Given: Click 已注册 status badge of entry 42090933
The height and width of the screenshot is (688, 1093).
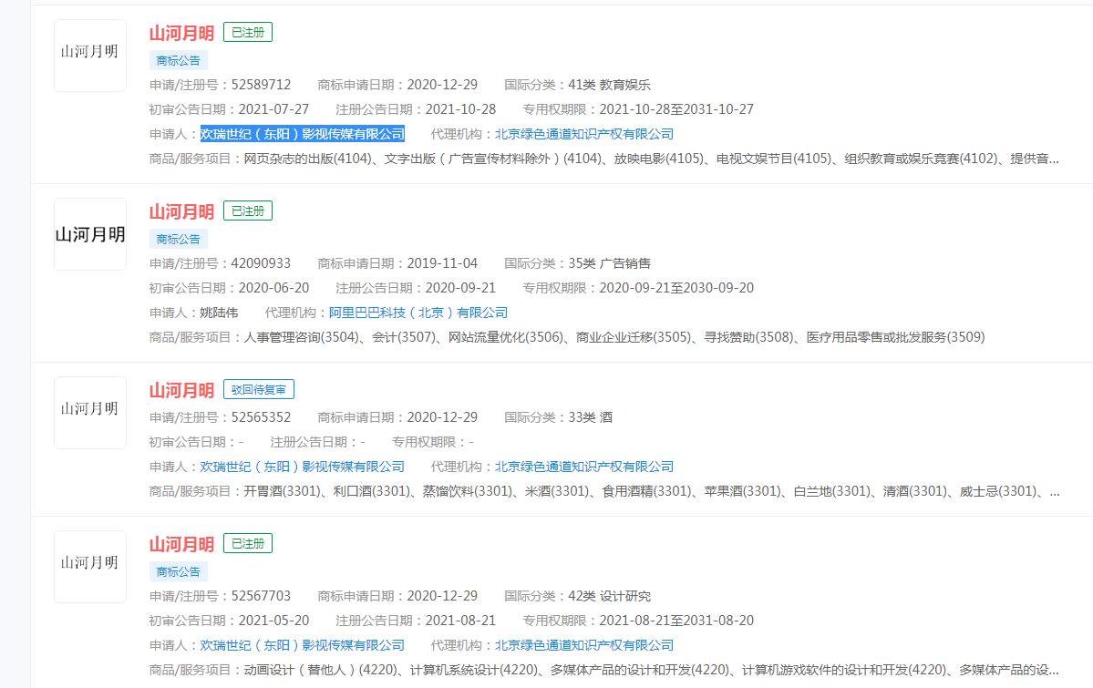Looking at the screenshot, I should 247,211.
